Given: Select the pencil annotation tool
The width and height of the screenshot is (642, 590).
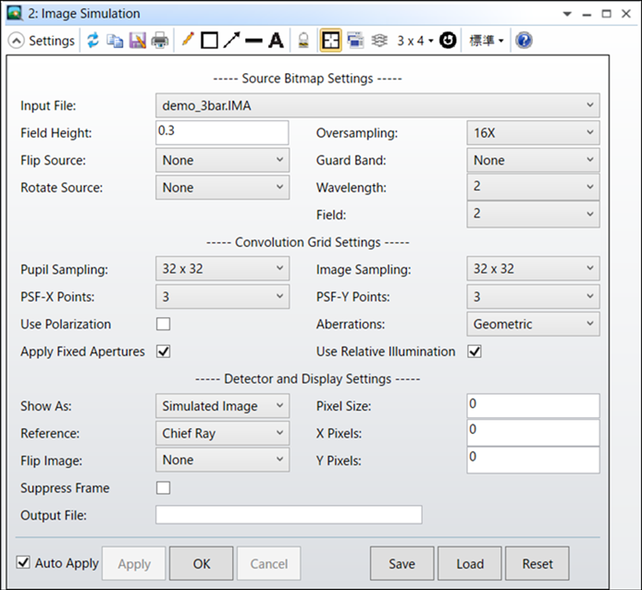Looking at the screenshot, I should click(x=188, y=41).
